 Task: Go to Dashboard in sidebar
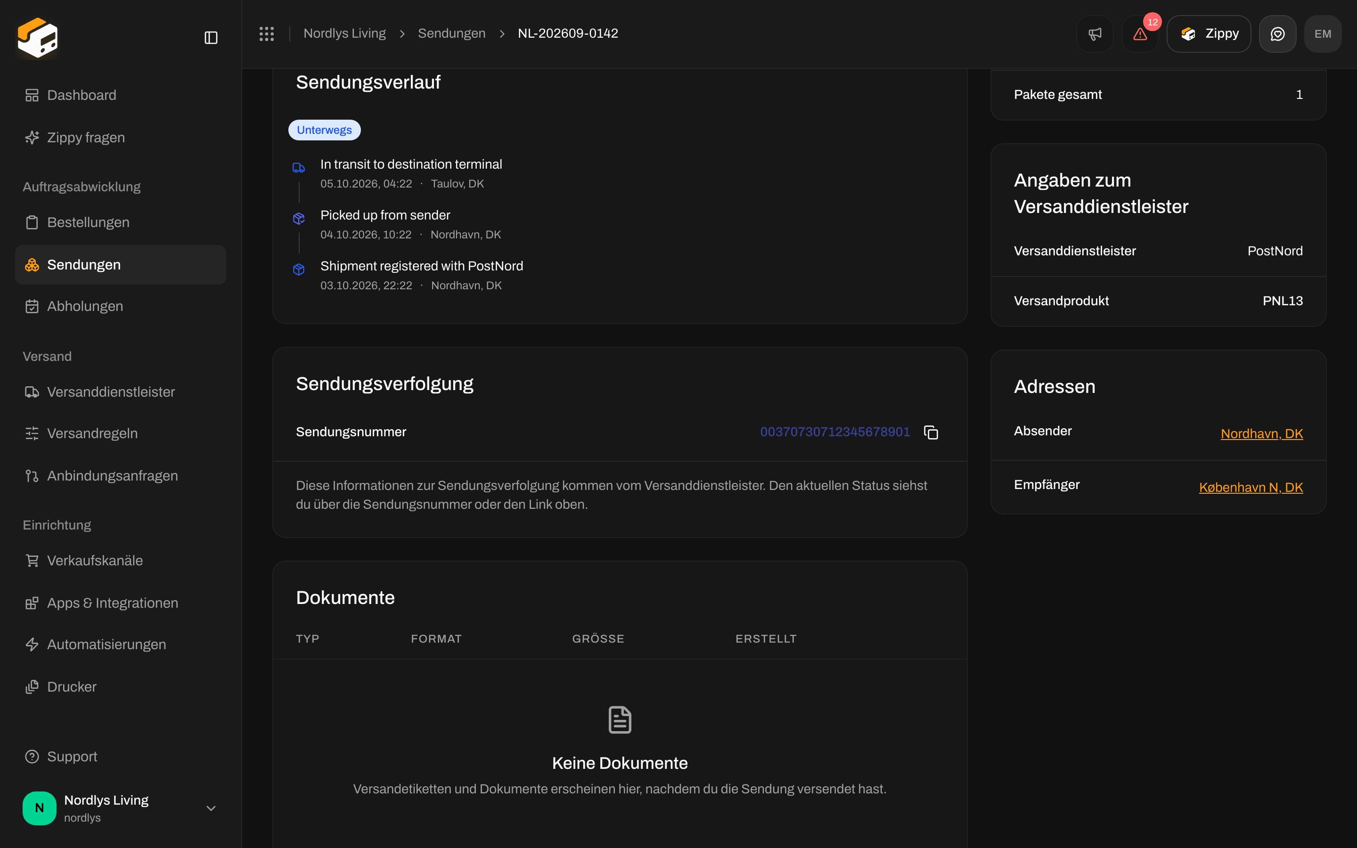click(121, 95)
